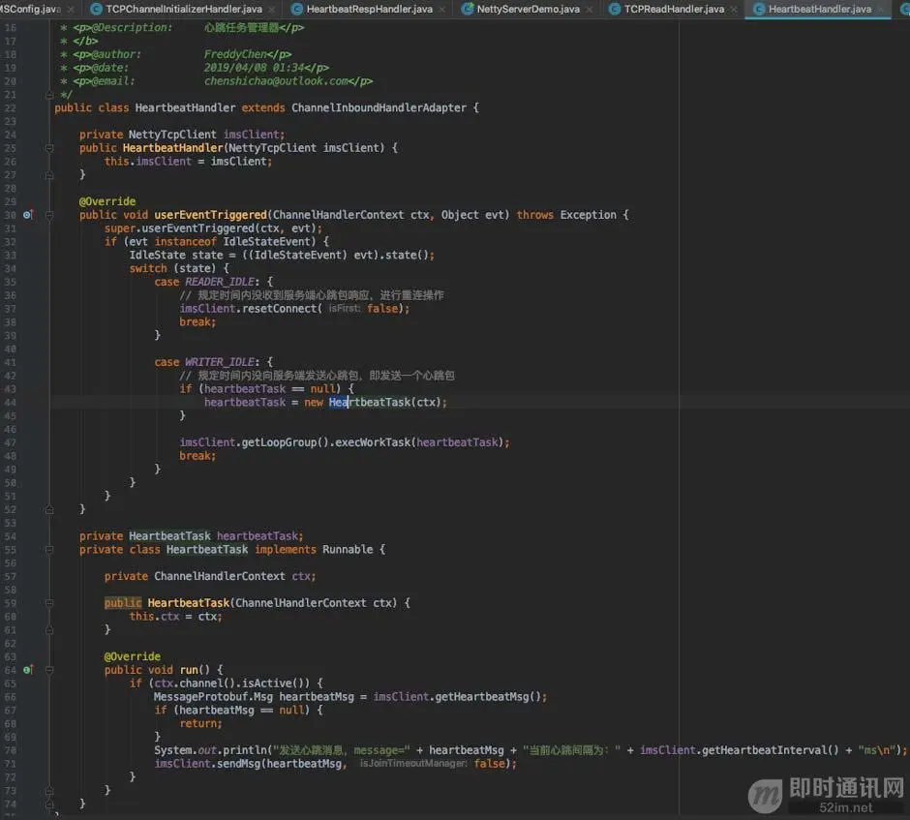The height and width of the screenshot is (820, 910).
Task: Click the isFirst parameter hint on line 37
Action: pos(344,309)
